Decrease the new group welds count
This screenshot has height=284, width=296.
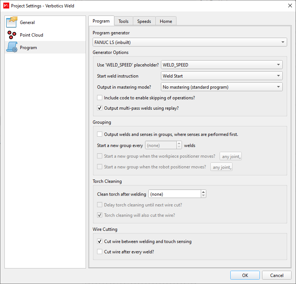pyautogui.click(x=179, y=147)
